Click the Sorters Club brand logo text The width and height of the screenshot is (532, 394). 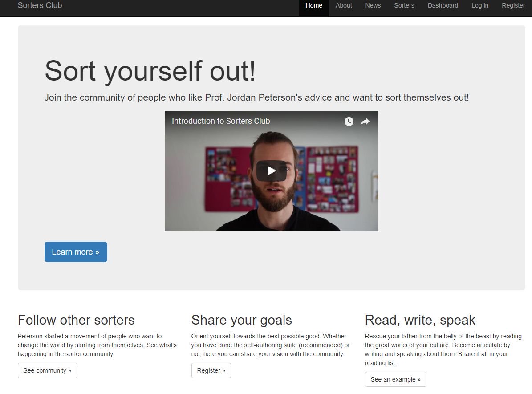40,5
